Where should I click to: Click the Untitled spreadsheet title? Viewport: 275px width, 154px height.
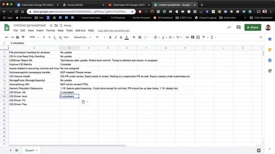[30, 25]
